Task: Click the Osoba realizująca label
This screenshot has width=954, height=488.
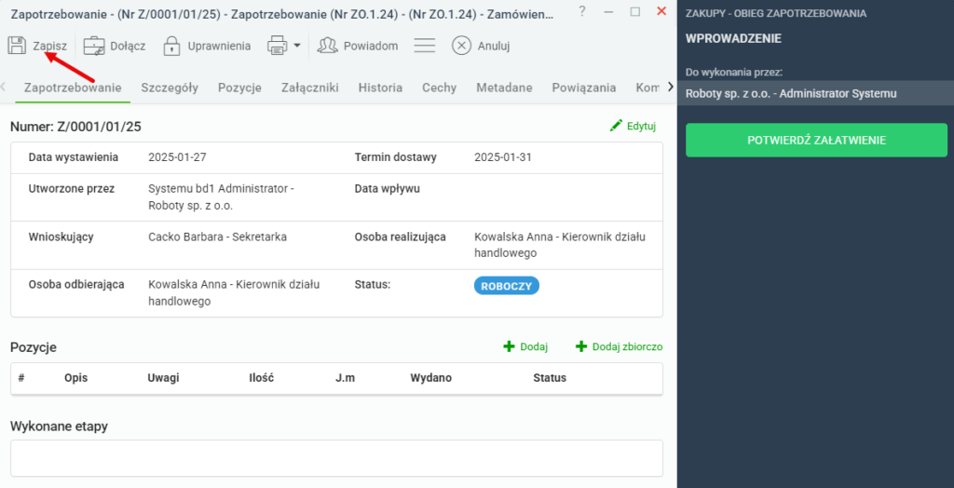Action: [401, 237]
